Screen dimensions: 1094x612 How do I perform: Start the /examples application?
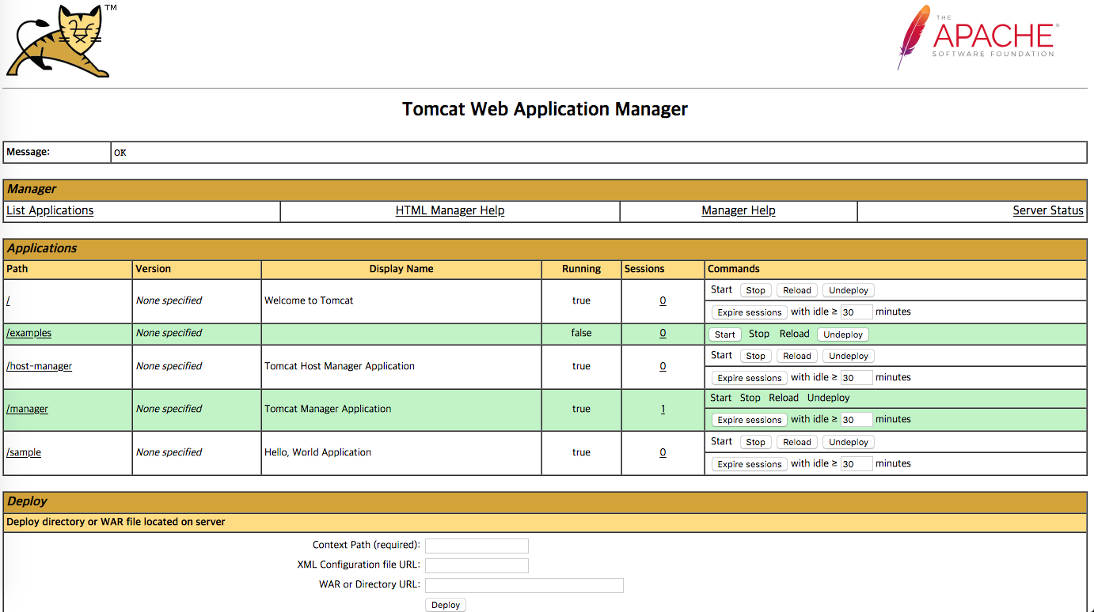(725, 334)
